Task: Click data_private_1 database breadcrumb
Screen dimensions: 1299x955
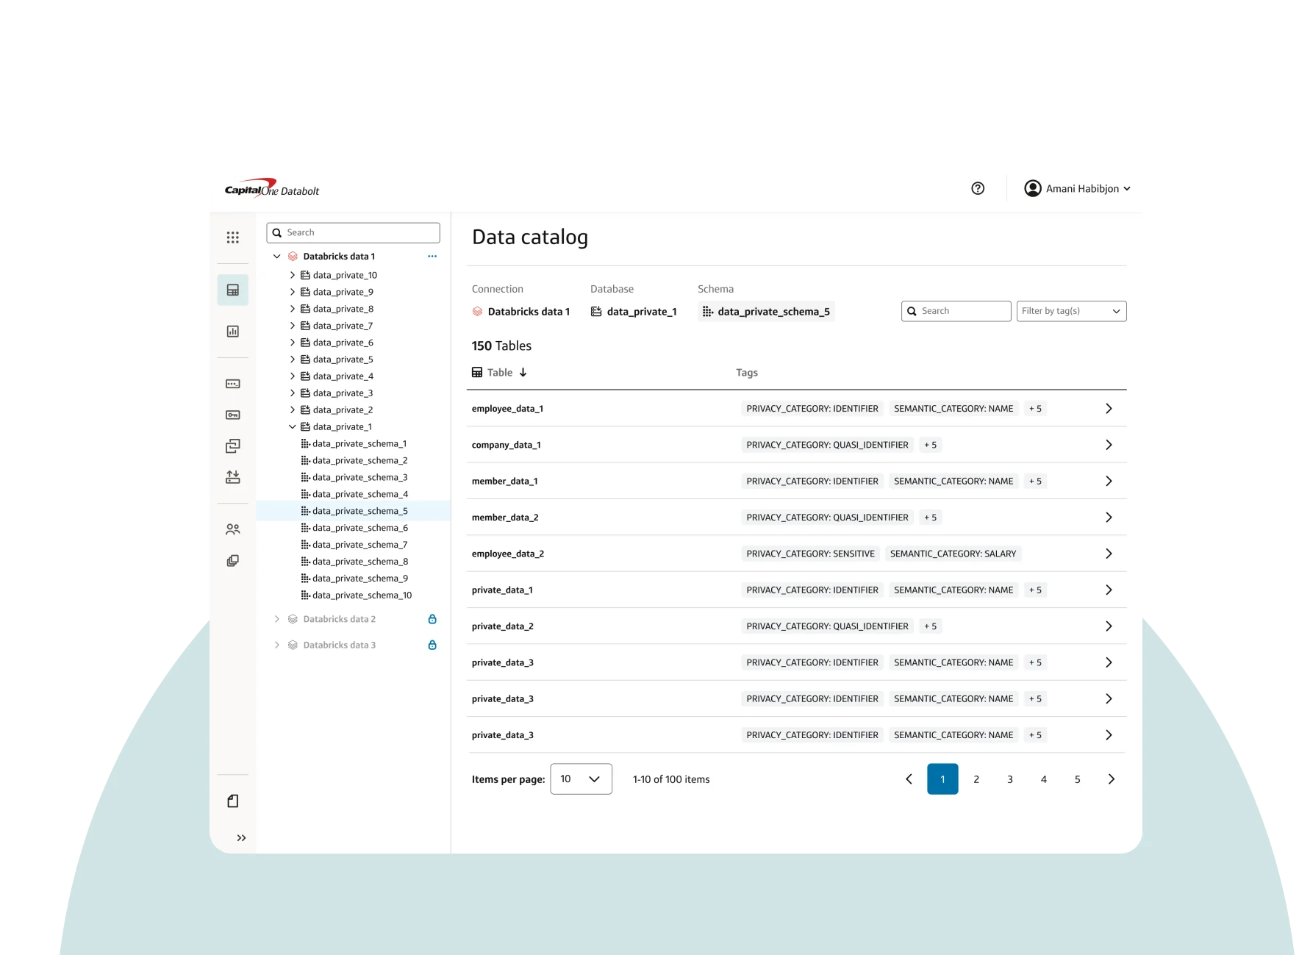Action: pos(634,312)
